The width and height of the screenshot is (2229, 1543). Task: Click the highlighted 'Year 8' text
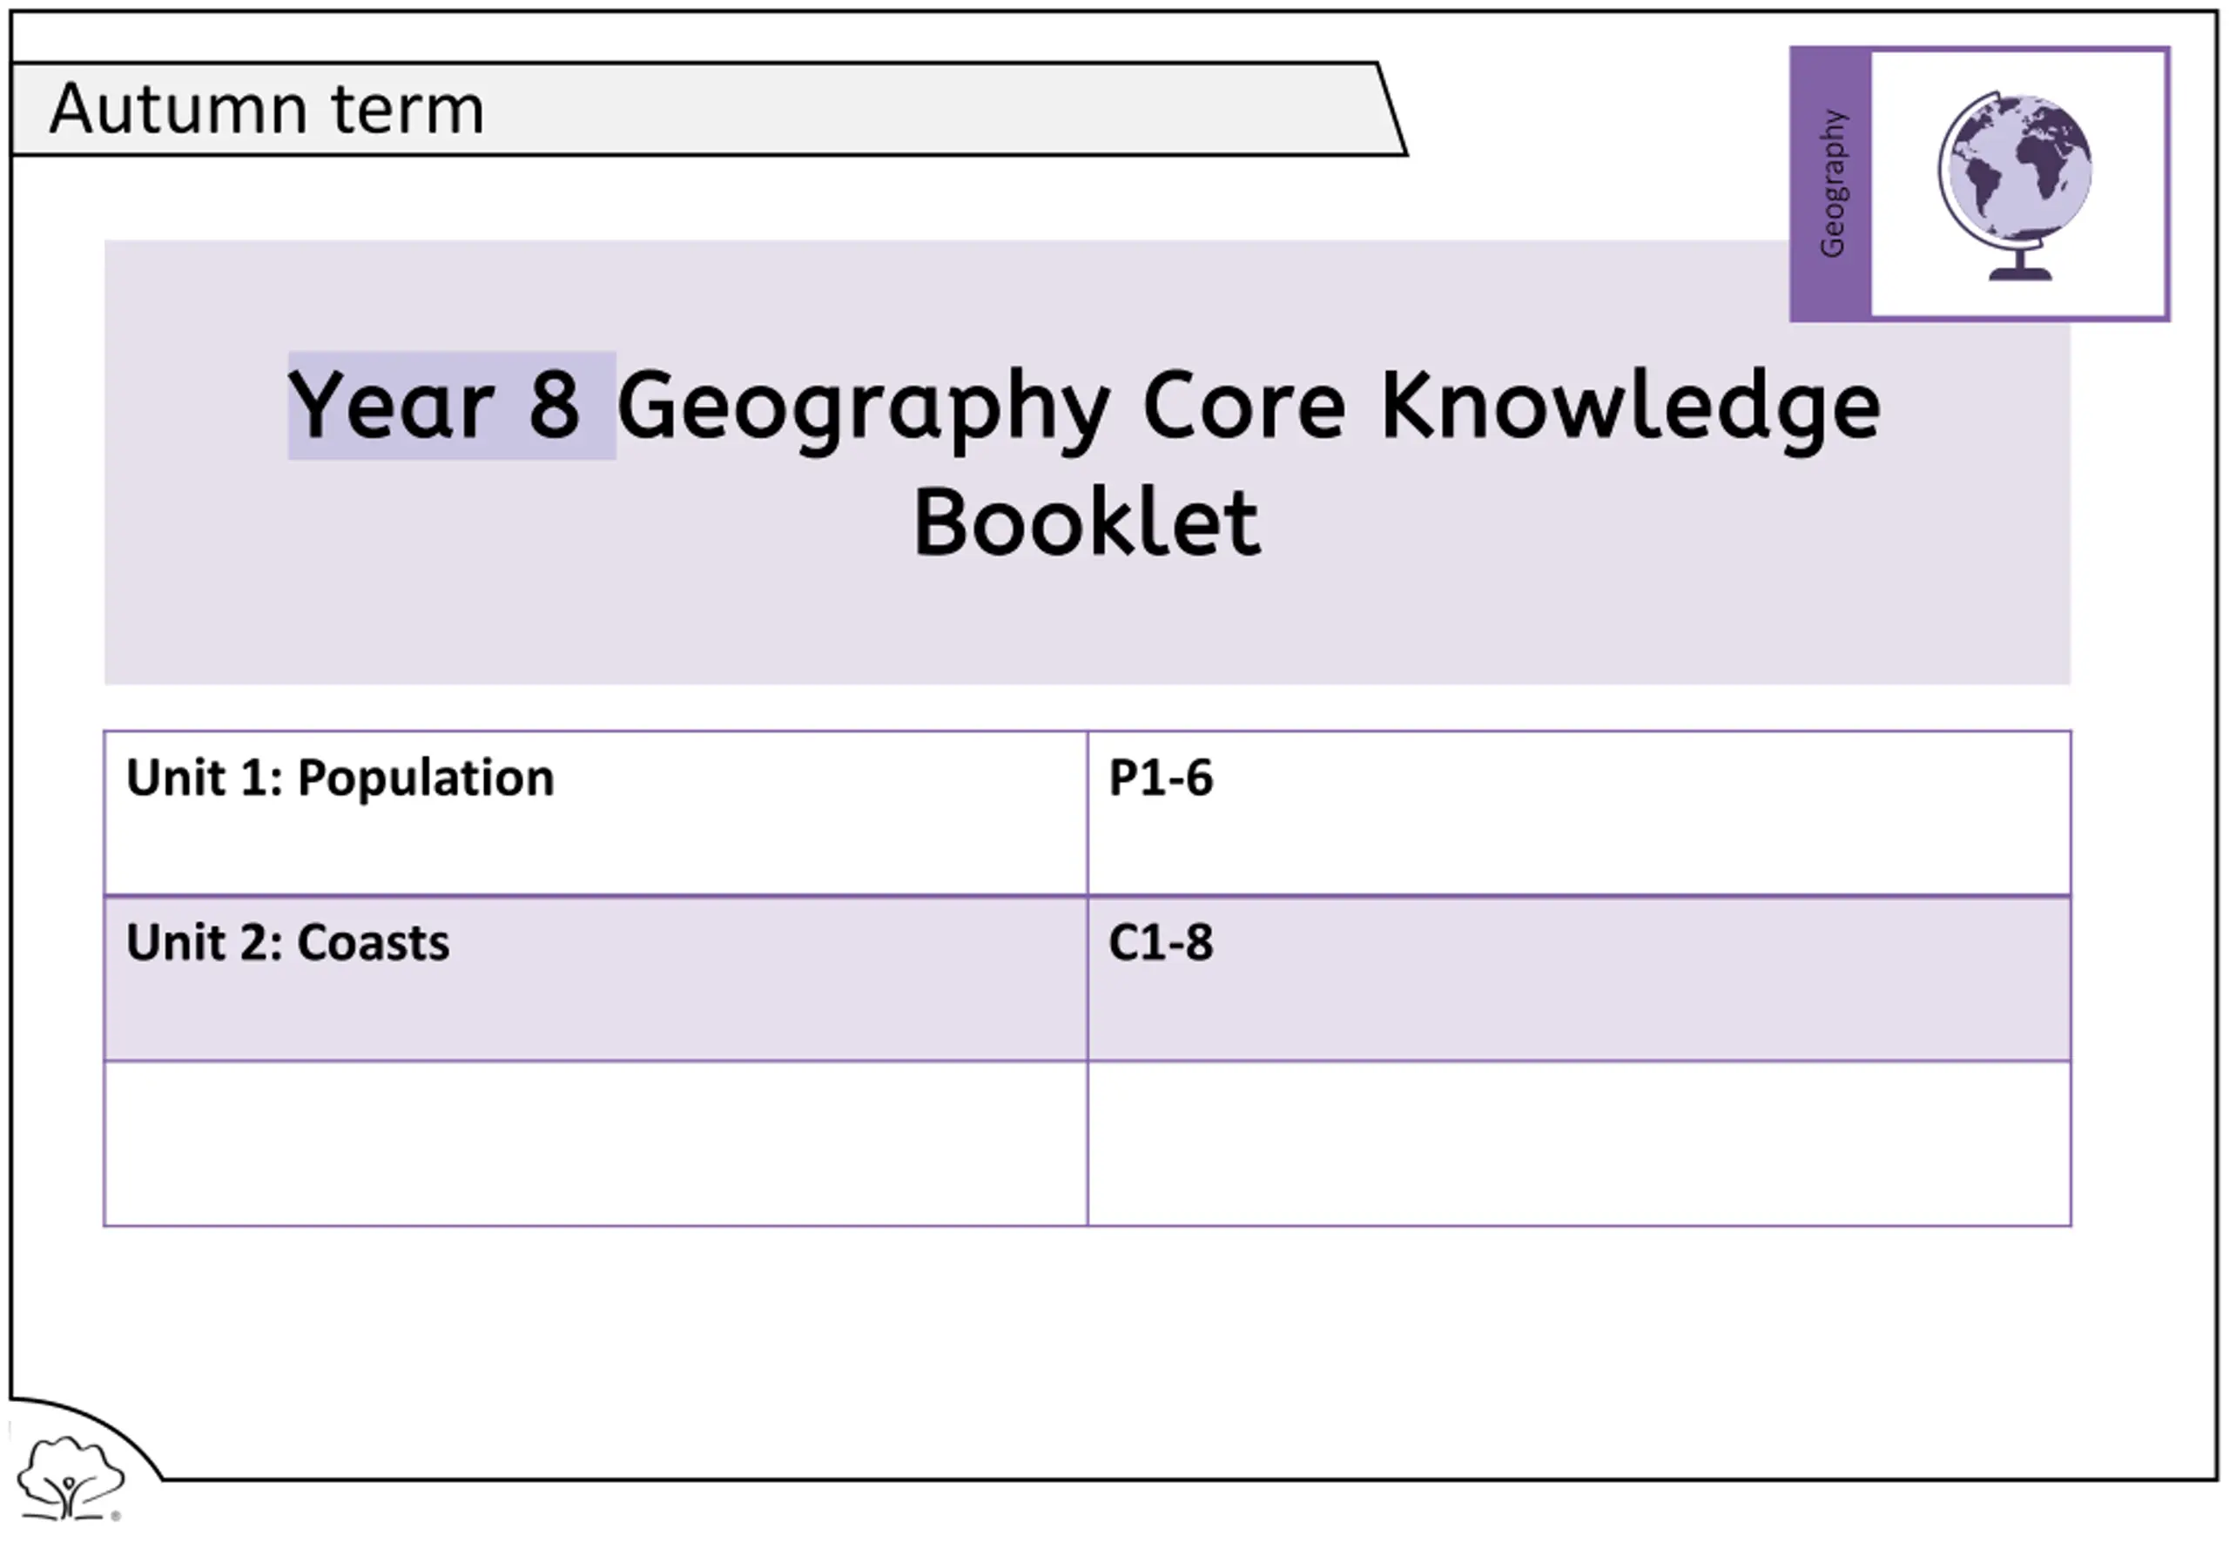[x=434, y=405]
